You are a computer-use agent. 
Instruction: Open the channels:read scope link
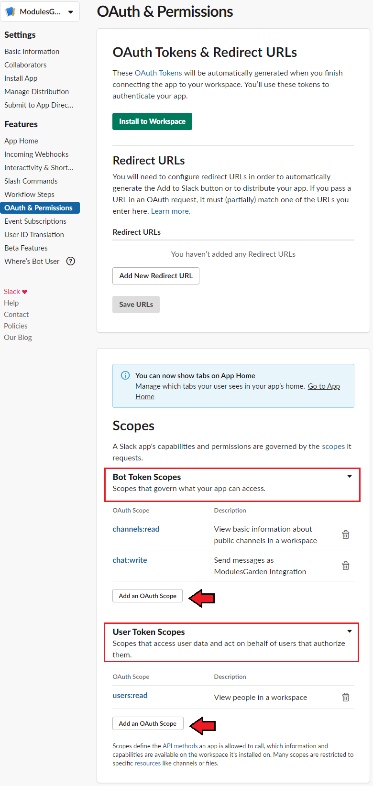(136, 529)
